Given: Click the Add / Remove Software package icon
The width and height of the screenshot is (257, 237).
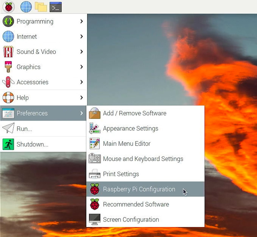Looking at the screenshot, I should pyautogui.click(x=95, y=113).
